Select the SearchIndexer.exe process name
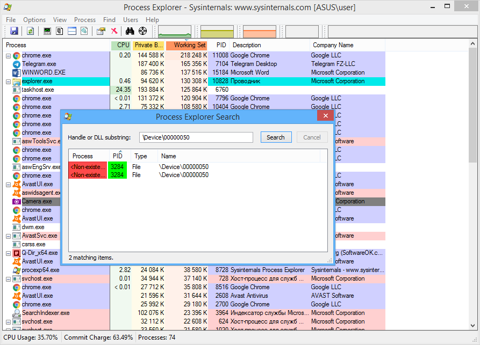The width and height of the screenshot is (480, 345). [46, 313]
